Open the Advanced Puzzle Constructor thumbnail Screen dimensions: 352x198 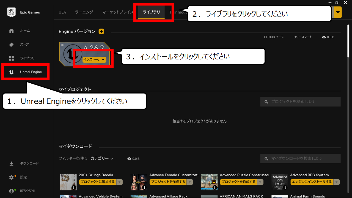click(x=209, y=182)
